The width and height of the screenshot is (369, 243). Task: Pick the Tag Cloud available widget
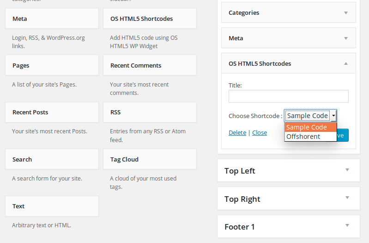[150, 159]
